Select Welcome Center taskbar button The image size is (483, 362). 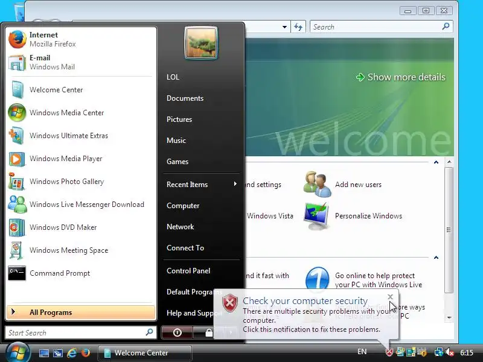(x=145, y=353)
